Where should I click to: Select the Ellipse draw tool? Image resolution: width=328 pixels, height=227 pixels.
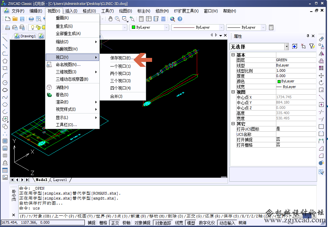pyautogui.click(x=5, y=105)
